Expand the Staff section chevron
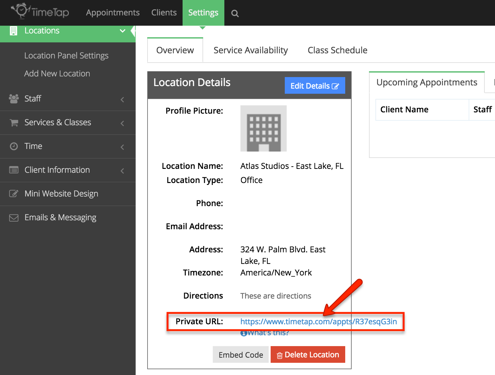 [122, 100]
